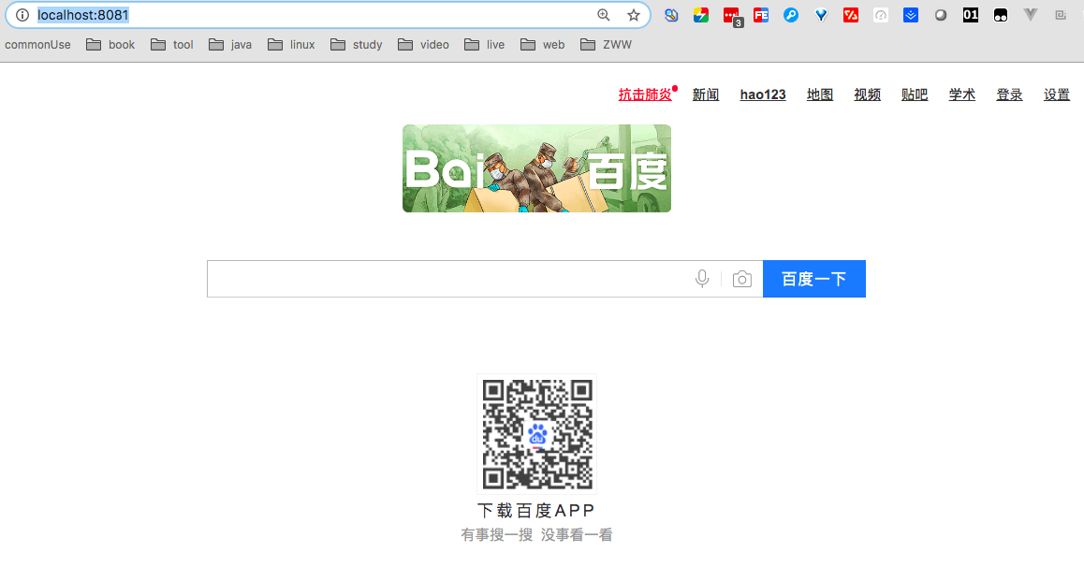Open the live bookmarks folder
The image size is (1084, 567).
tap(485, 45)
